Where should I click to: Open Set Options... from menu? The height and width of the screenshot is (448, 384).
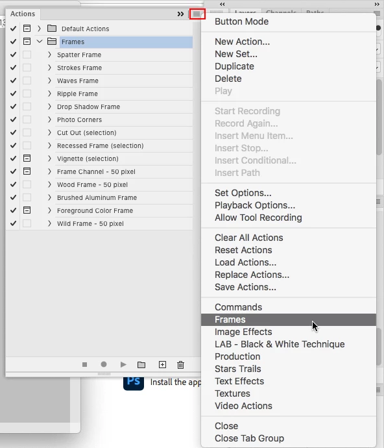(289, 193)
